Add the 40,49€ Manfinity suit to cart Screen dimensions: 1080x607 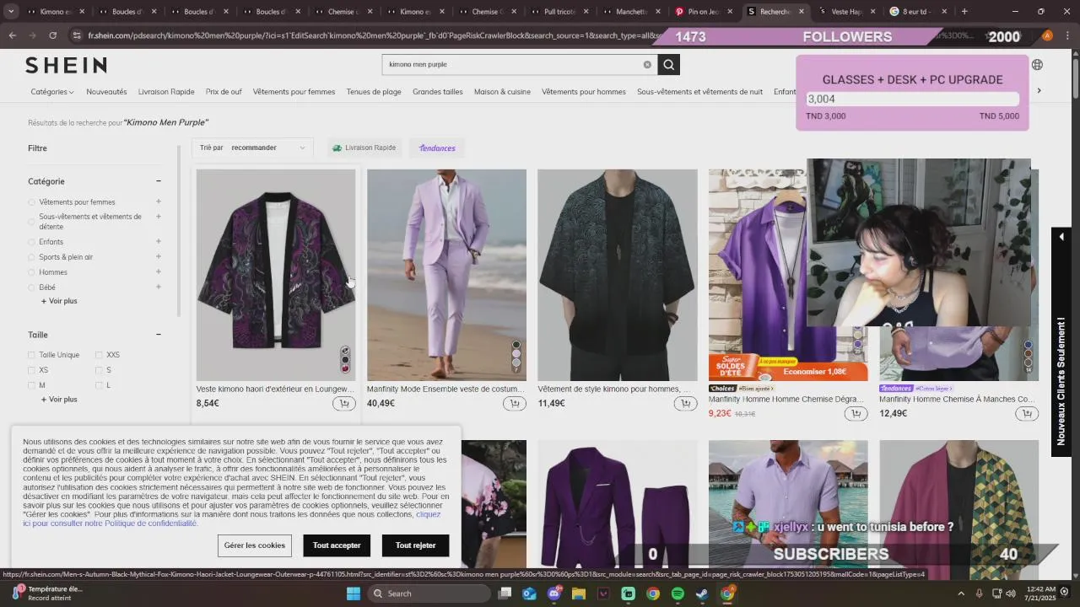(515, 404)
